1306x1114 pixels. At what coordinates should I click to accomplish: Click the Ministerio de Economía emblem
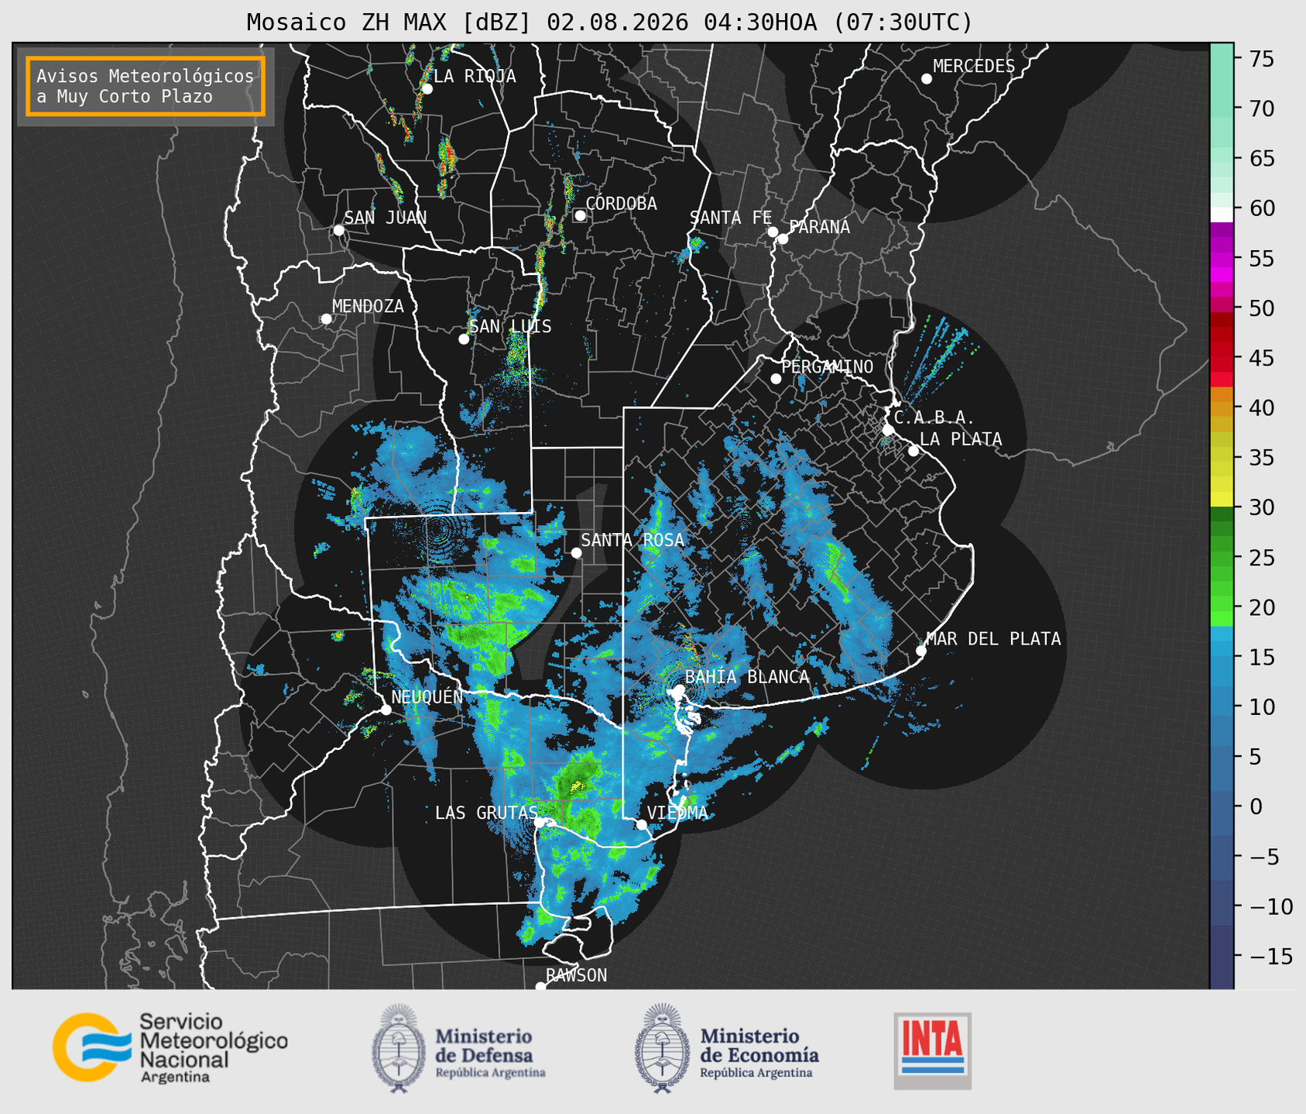tap(660, 1048)
